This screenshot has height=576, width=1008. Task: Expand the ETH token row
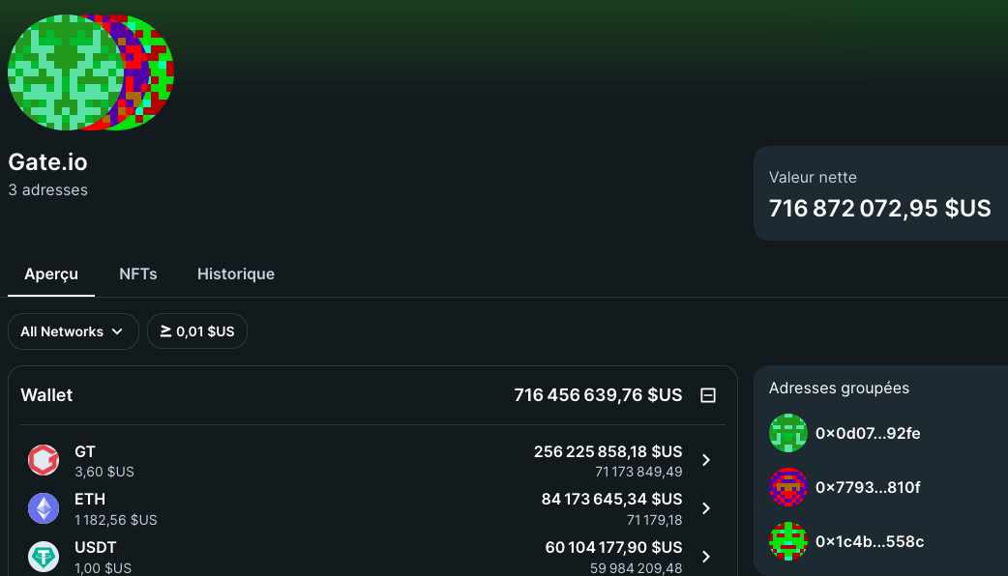pos(705,507)
